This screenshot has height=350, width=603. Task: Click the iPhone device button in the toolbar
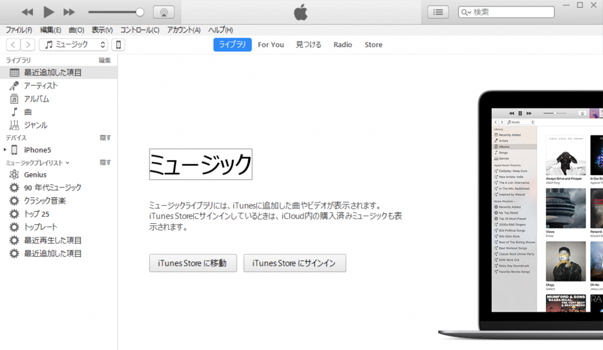(x=118, y=45)
